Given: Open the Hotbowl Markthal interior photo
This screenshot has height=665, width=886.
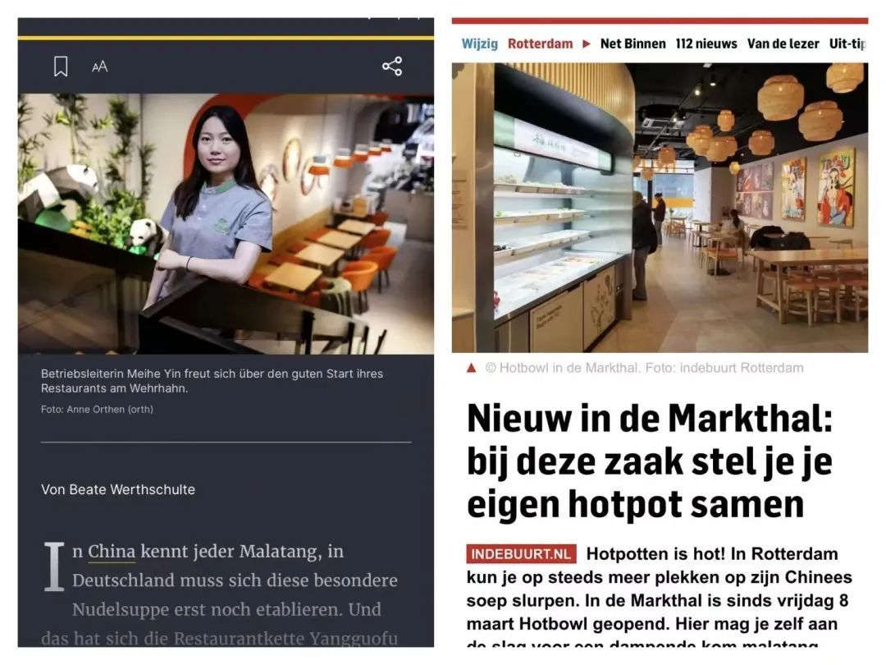Looking at the screenshot, I should [x=660, y=208].
